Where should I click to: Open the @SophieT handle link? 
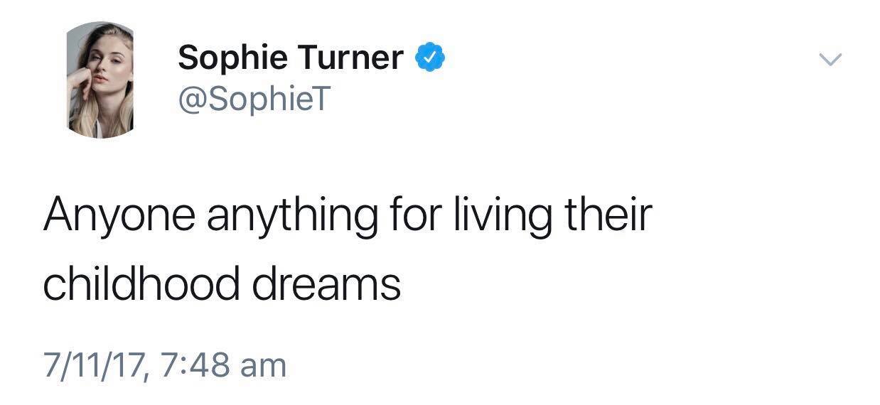click(x=254, y=99)
